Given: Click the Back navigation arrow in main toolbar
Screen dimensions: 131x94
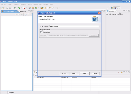Looking at the screenshot, I should pyautogui.click(x=53, y=8).
